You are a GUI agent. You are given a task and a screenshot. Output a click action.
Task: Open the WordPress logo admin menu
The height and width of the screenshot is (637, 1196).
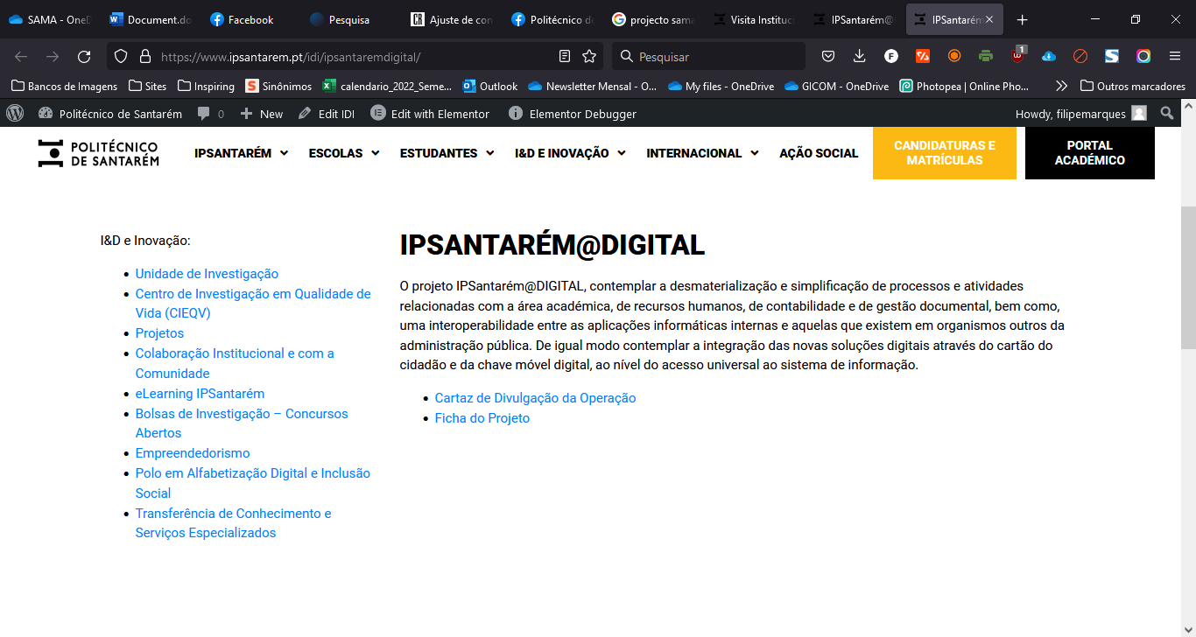coord(15,113)
